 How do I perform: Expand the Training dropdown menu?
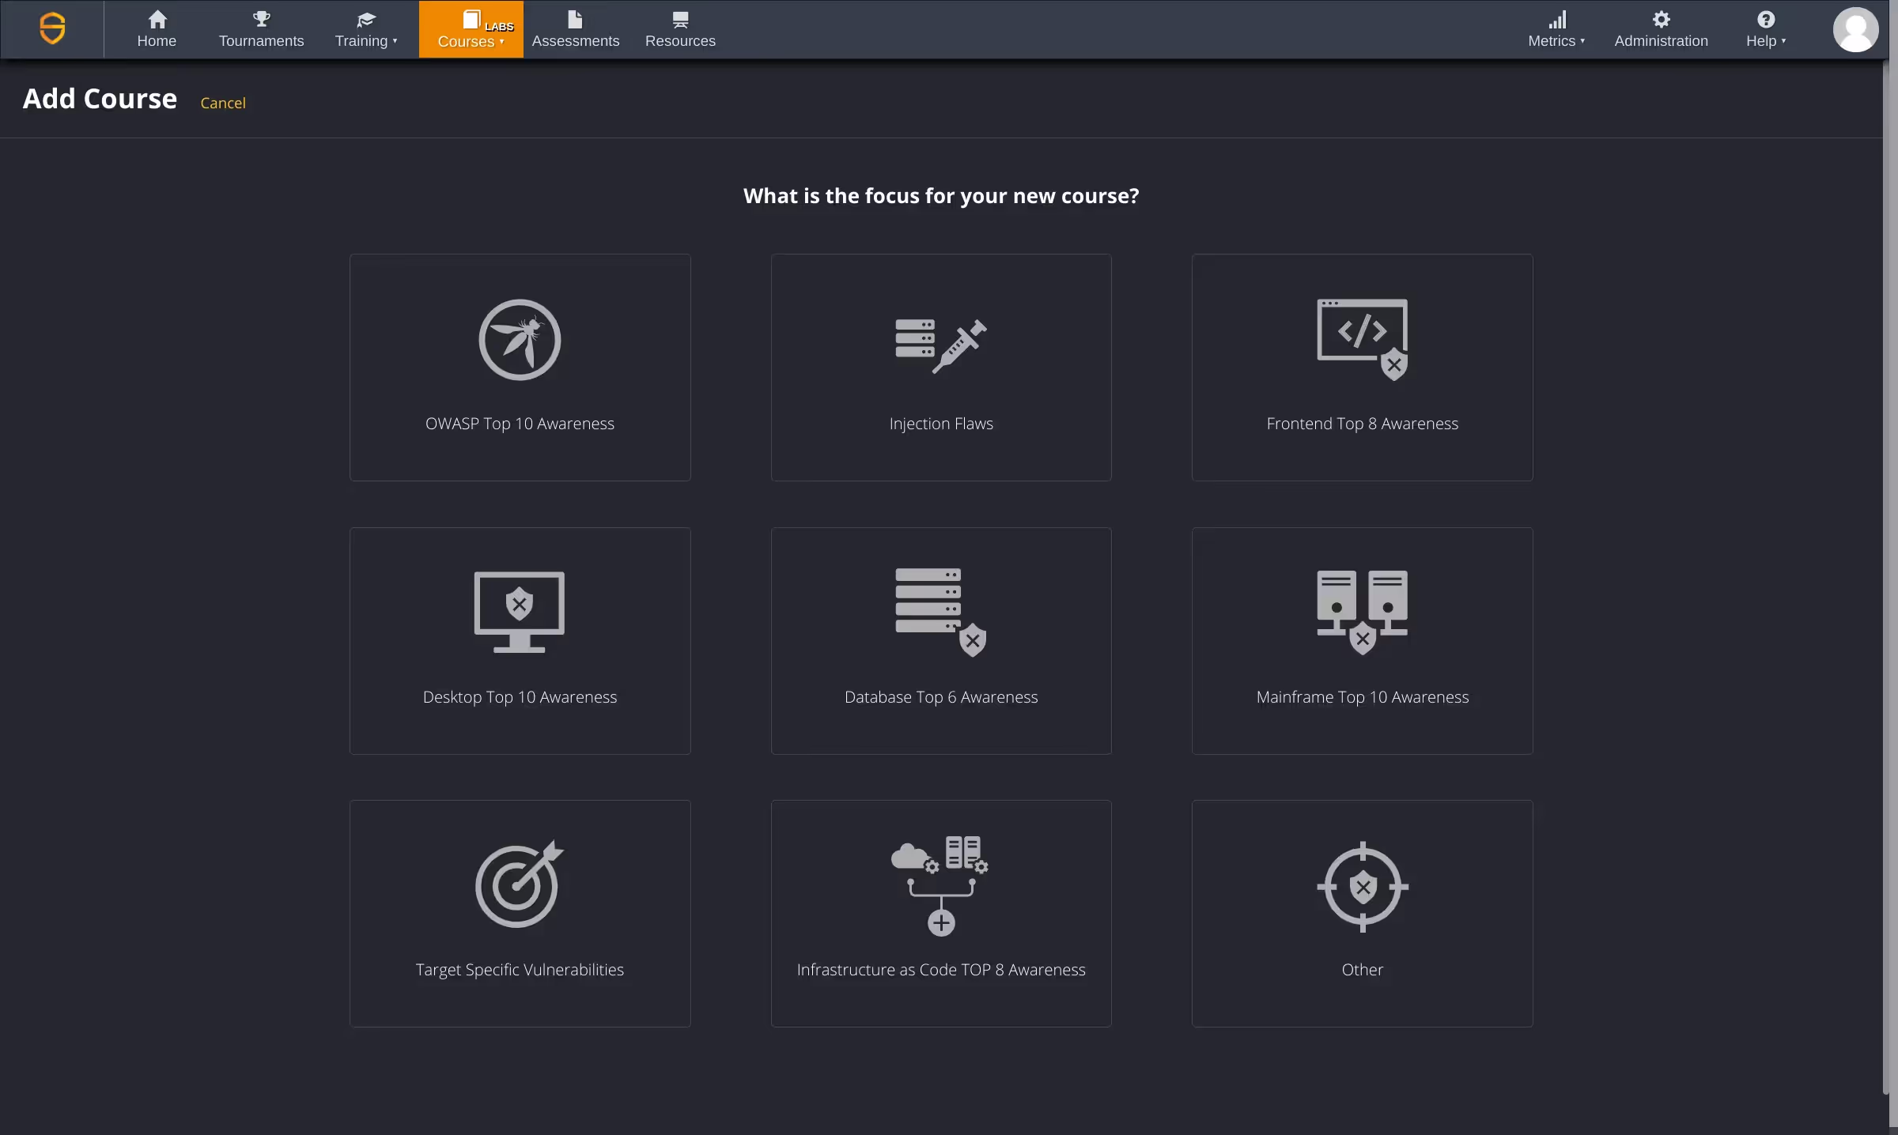(x=365, y=29)
